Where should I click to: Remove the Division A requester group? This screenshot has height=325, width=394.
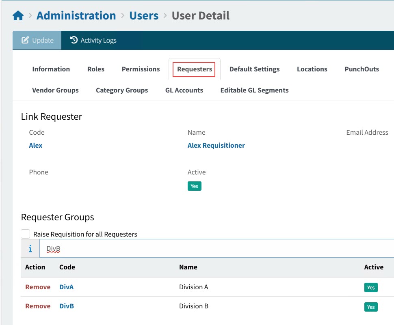point(38,287)
